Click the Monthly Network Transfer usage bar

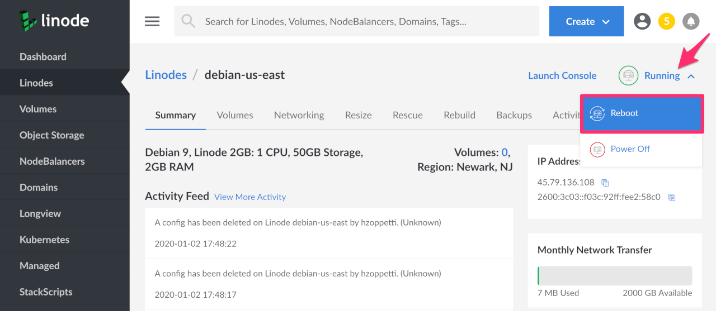[614, 276]
